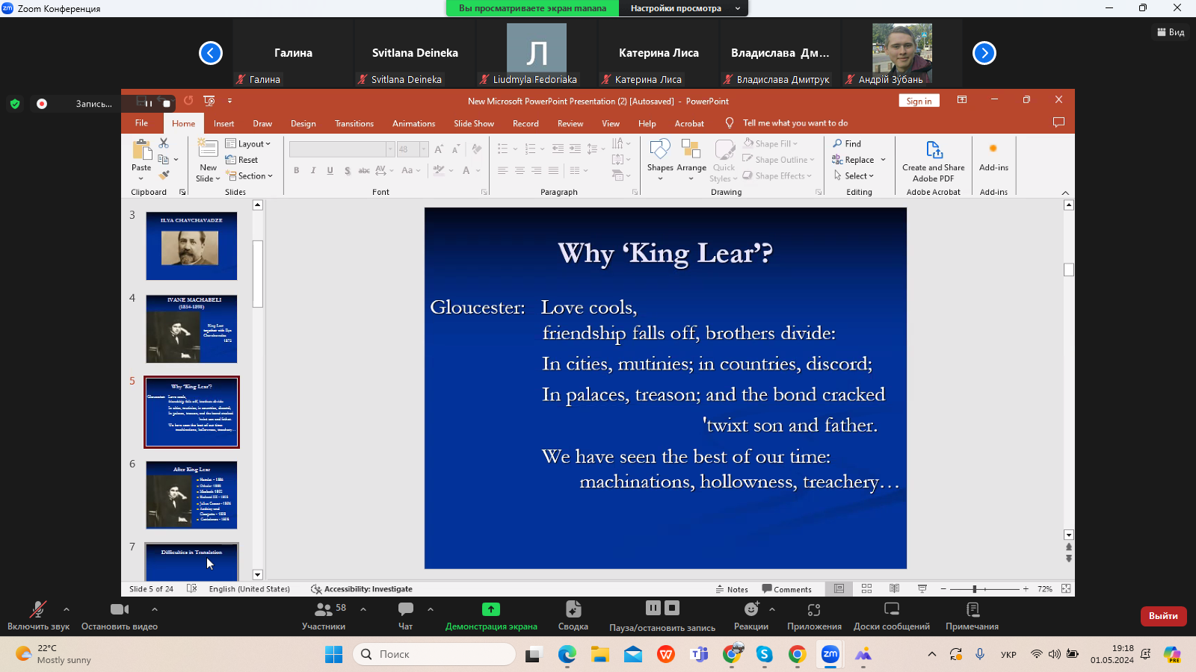The height and width of the screenshot is (672, 1196).
Task: Expand the participants options arrow
Action: 363,609
